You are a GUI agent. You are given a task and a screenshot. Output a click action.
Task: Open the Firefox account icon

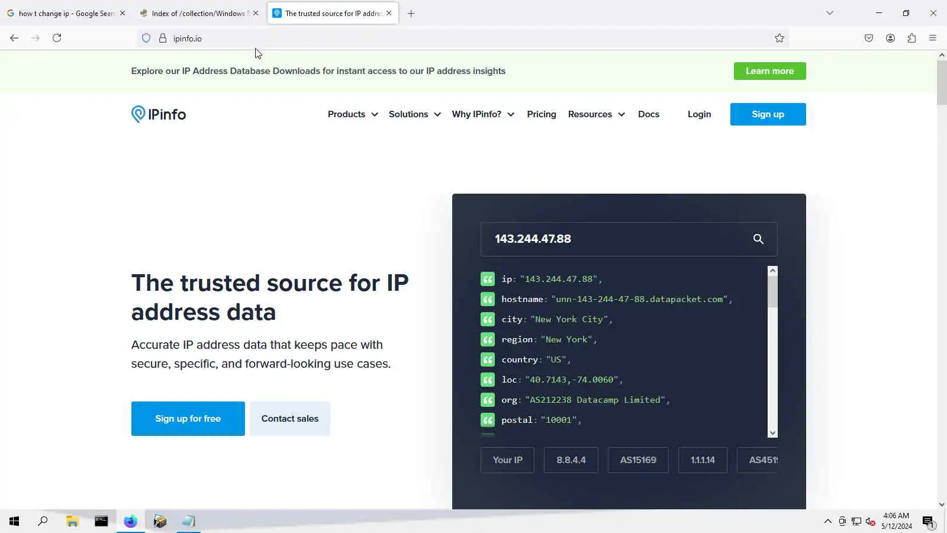890,38
